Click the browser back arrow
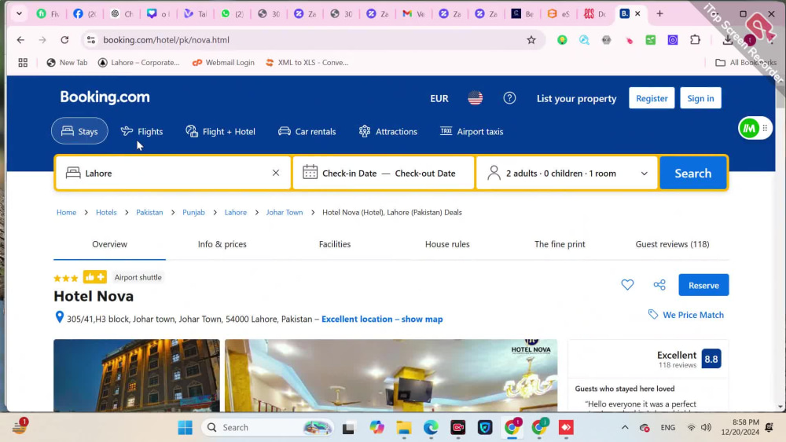The height and width of the screenshot is (442, 786). tap(20, 40)
